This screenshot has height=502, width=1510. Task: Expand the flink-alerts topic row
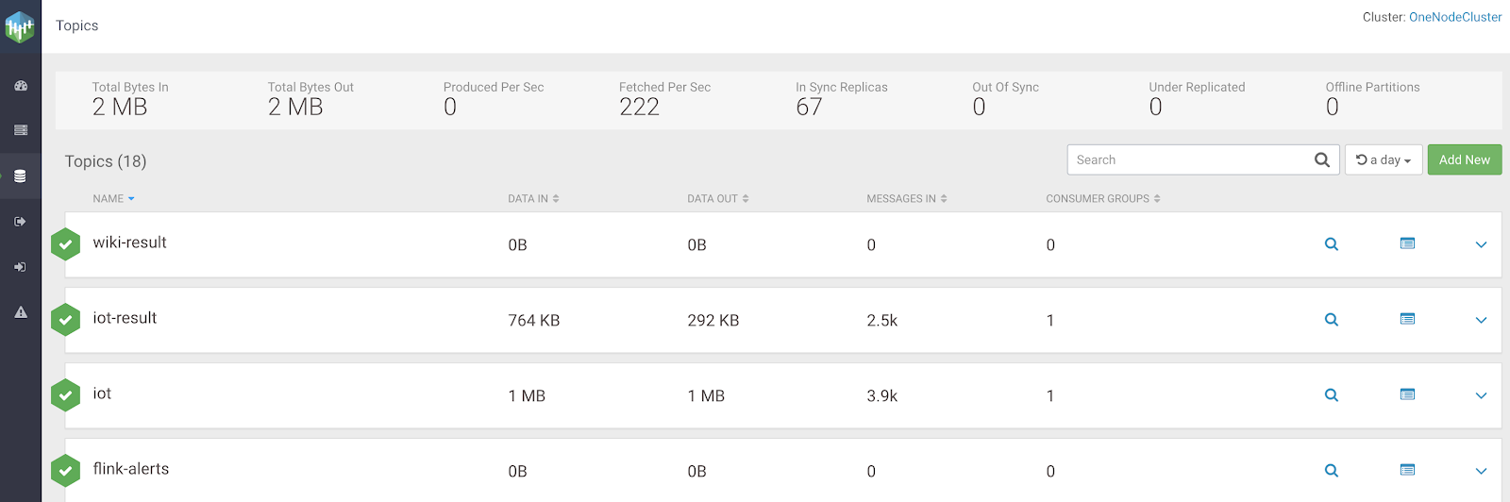point(1481,471)
